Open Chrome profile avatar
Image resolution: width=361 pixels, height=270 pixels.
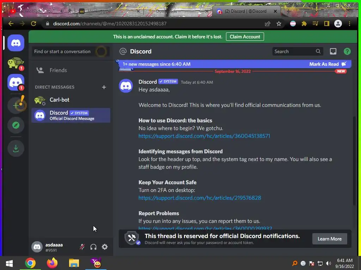tap(338, 24)
